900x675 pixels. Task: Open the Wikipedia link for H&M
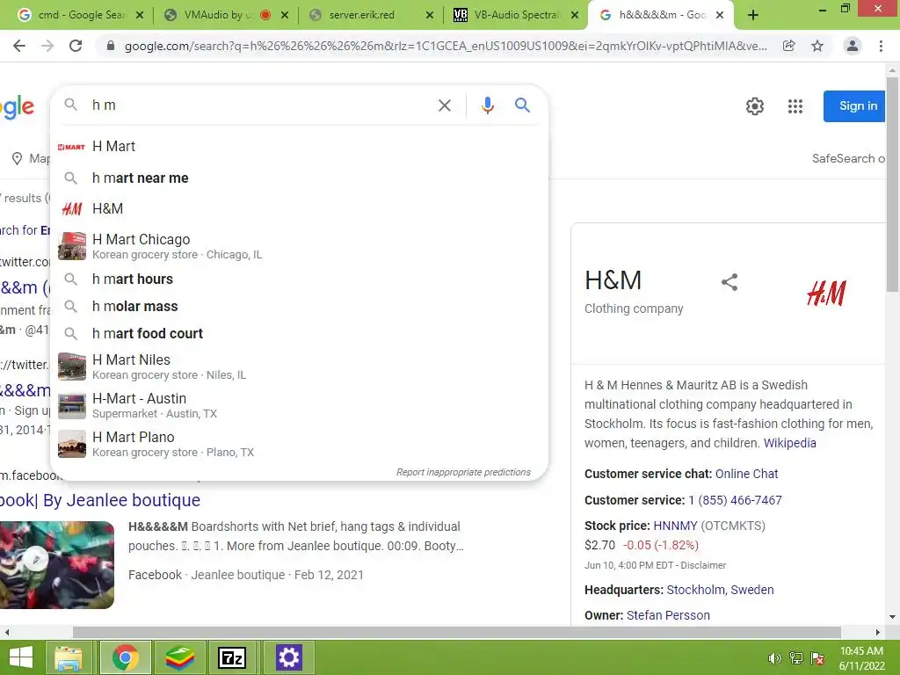click(x=789, y=443)
